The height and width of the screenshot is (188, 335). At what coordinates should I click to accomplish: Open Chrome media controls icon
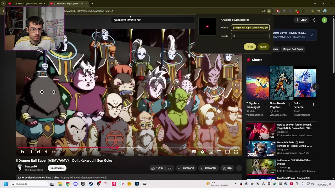tap(319, 11)
